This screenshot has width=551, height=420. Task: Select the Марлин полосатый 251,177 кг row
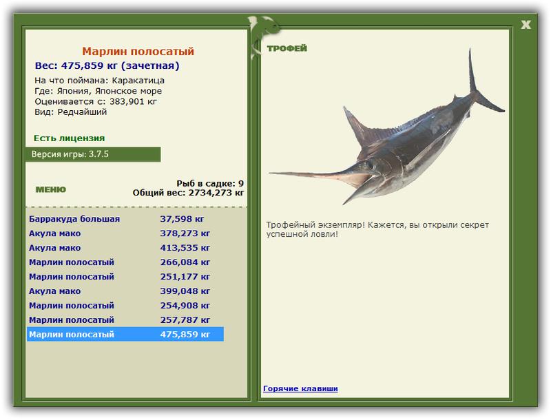click(x=125, y=276)
